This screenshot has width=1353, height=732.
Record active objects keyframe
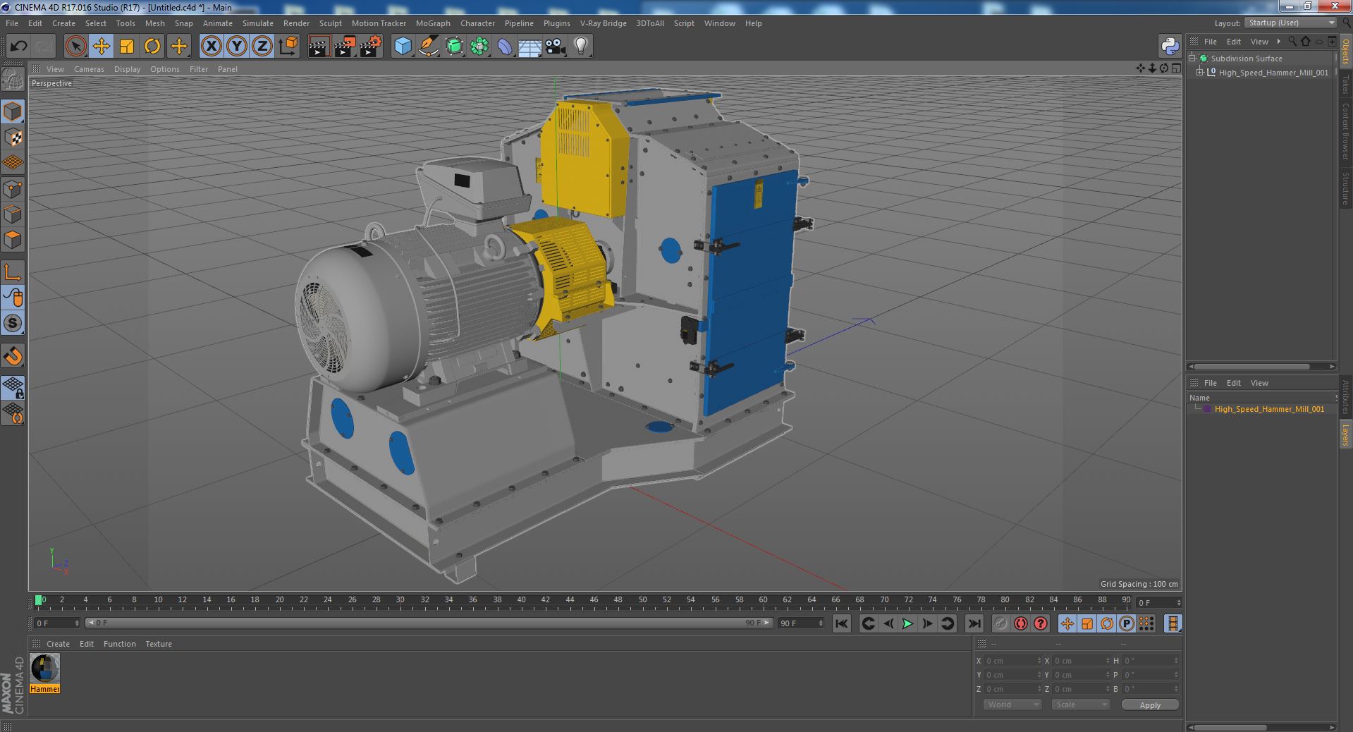pos(1000,623)
